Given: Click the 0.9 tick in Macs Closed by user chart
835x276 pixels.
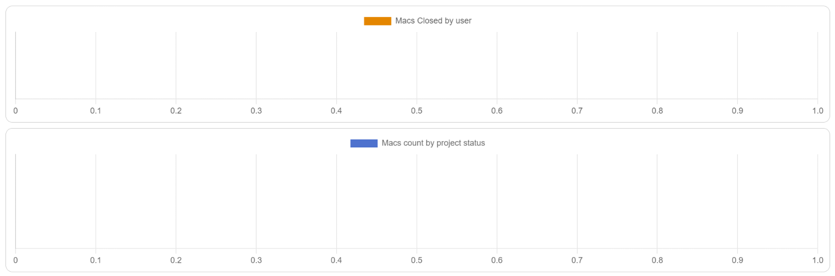Looking at the screenshot, I should tap(737, 111).
